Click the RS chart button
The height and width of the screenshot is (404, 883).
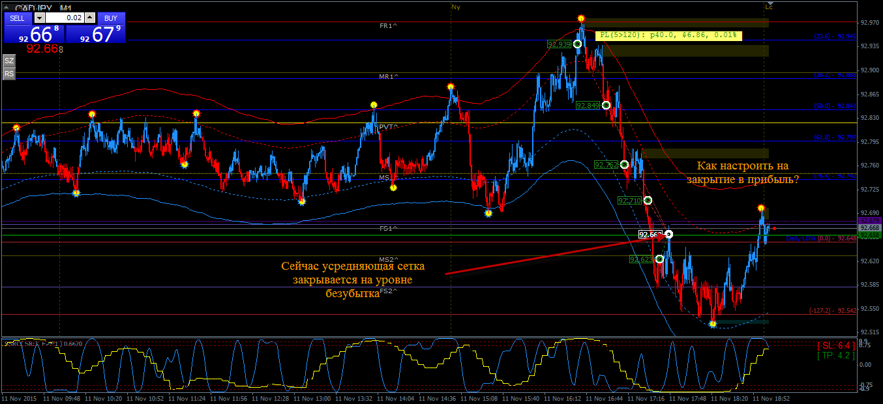tap(9, 74)
